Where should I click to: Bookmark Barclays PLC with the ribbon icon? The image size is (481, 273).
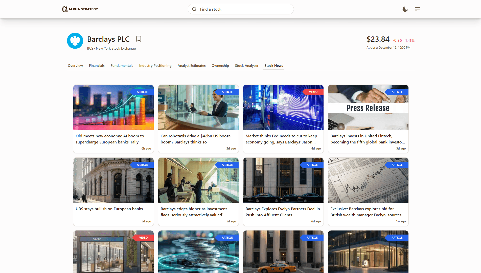139,39
